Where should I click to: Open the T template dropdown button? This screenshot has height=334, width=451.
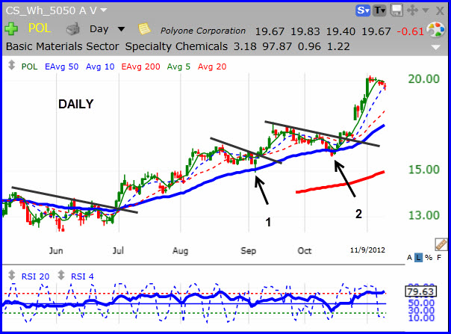(x=379, y=10)
